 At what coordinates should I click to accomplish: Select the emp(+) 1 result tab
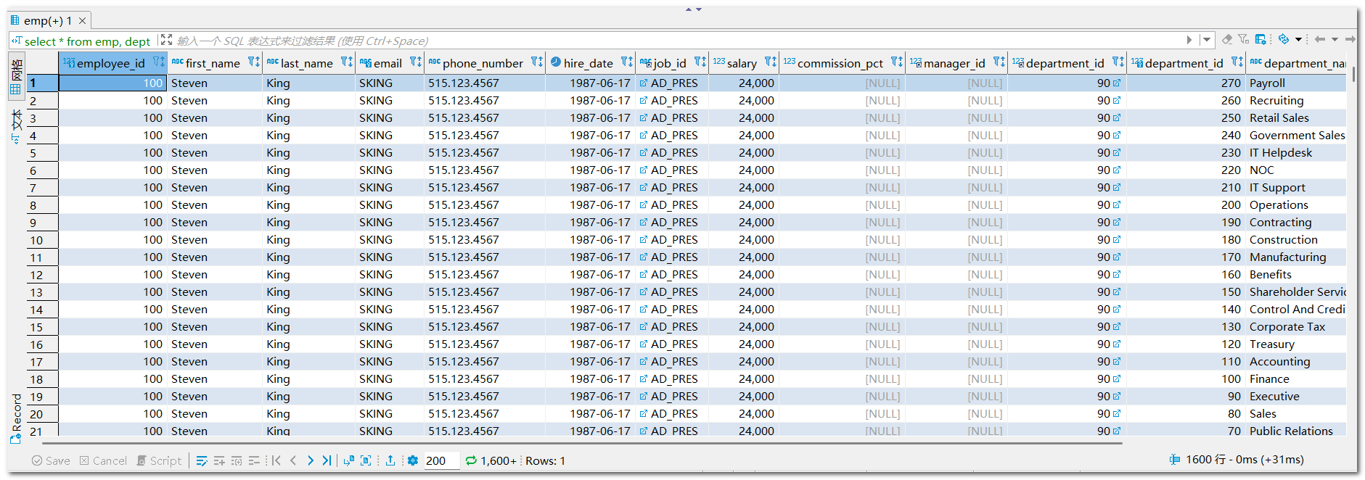[x=48, y=20]
